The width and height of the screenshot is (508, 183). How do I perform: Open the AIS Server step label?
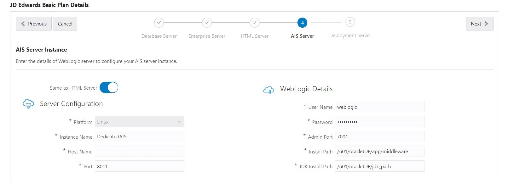(x=302, y=36)
